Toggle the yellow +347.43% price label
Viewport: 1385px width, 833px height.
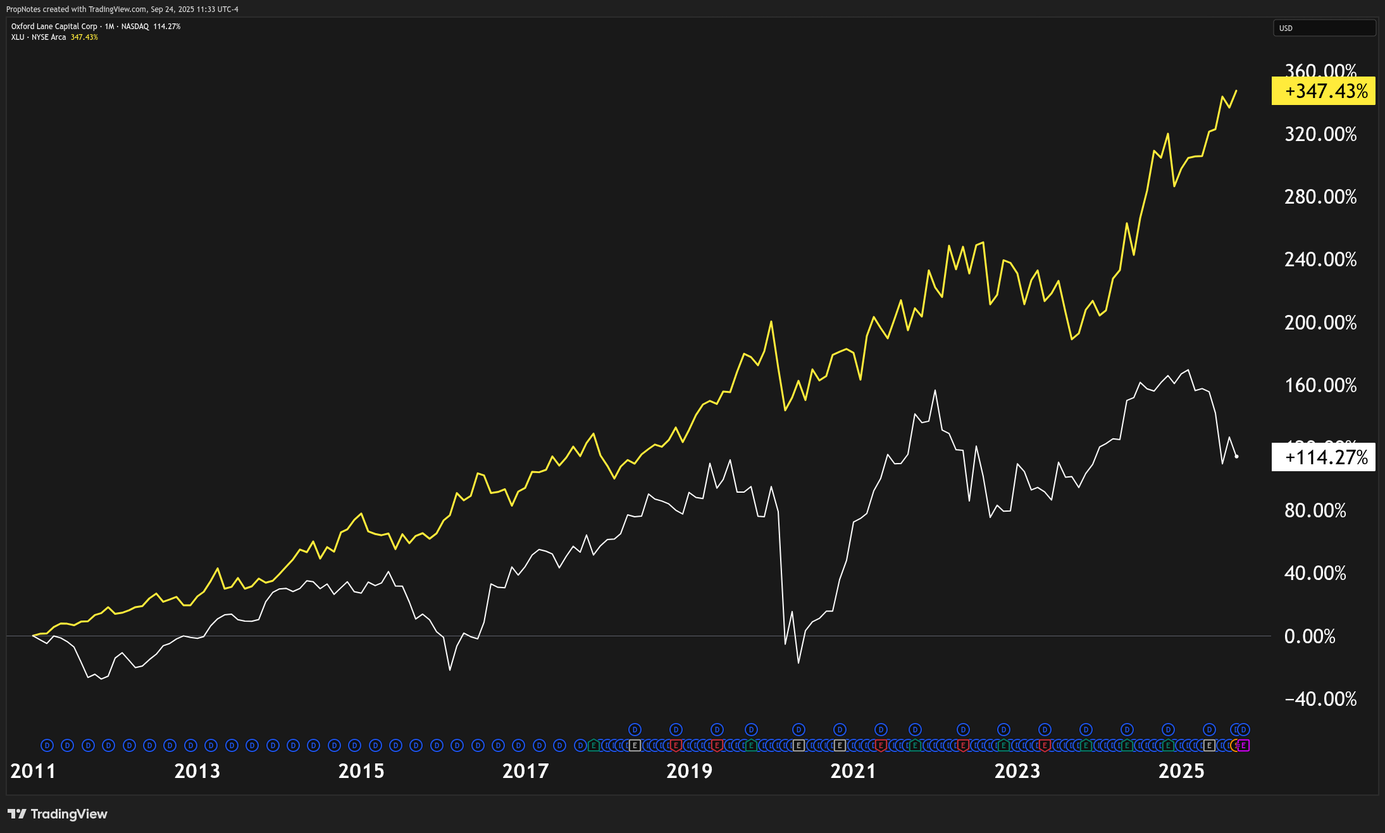(1322, 91)
